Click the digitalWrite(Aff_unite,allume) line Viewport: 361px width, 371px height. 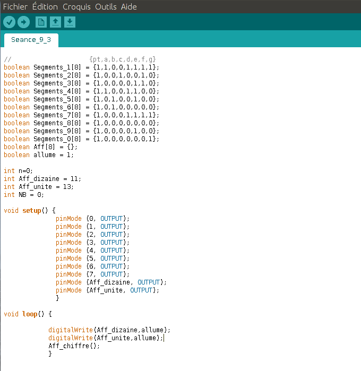click(x=106, y=338)
